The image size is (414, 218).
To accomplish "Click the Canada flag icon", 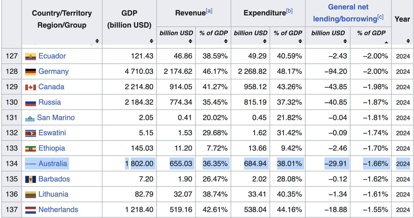I will tap(31, 87).
